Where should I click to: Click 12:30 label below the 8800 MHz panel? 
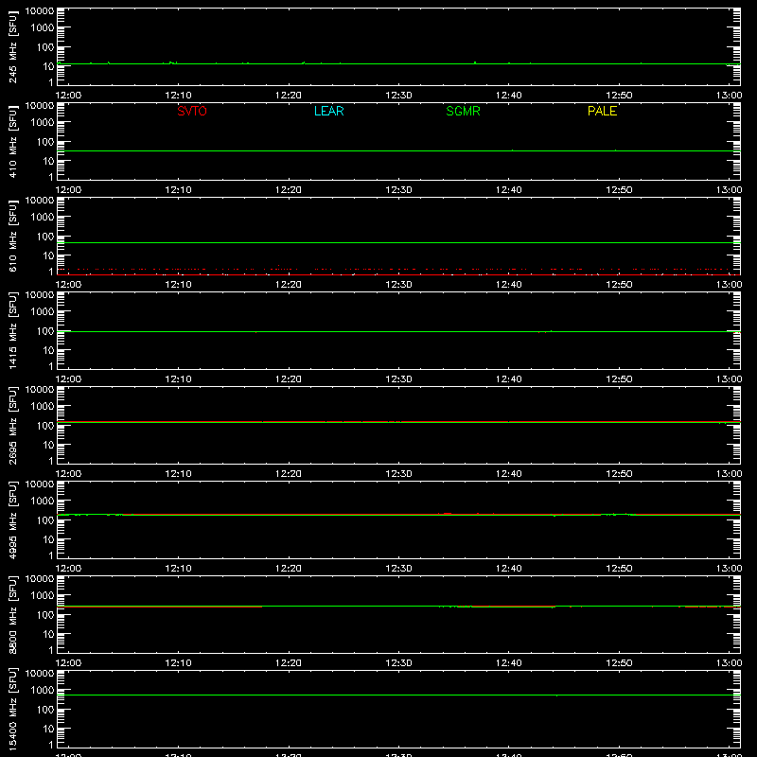pos(398,663)
